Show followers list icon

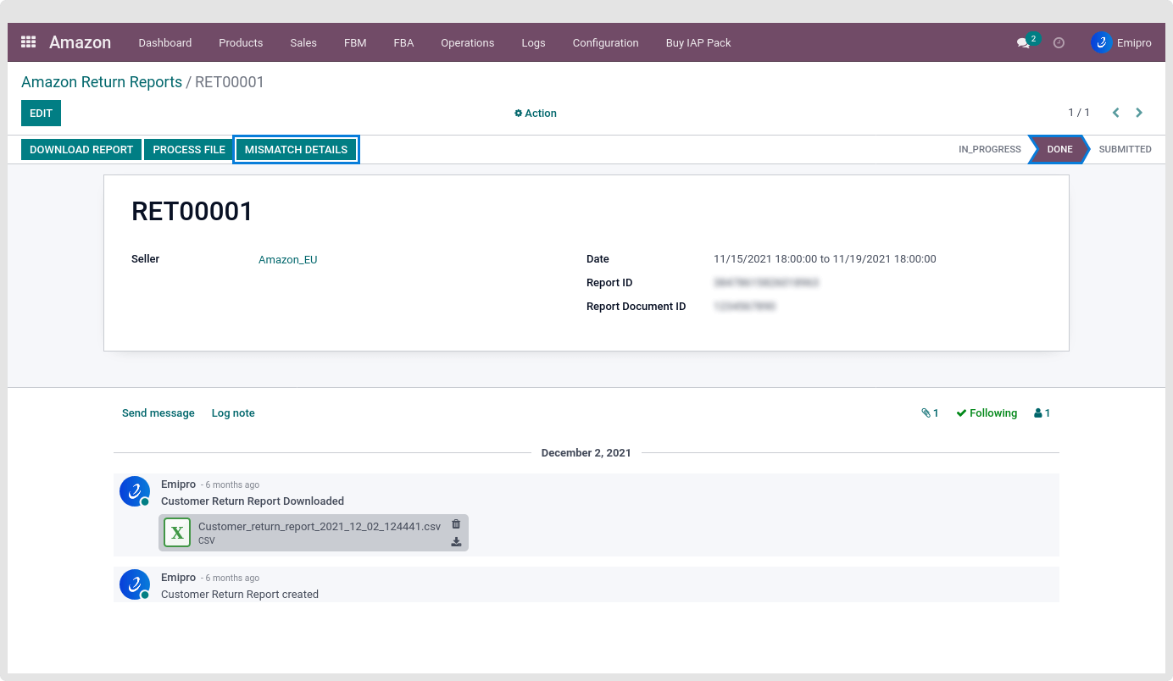(1042, 413)
